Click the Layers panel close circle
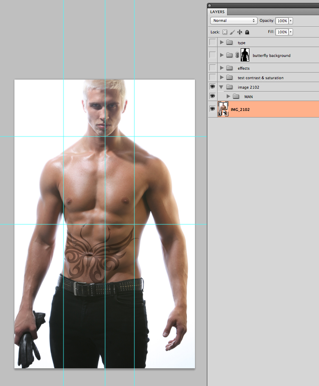The image size is (319, 386). 209,5
